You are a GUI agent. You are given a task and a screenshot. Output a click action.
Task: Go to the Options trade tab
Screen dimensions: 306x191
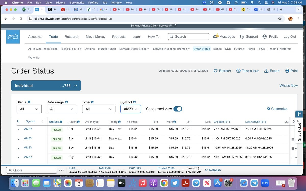[90, 49]
